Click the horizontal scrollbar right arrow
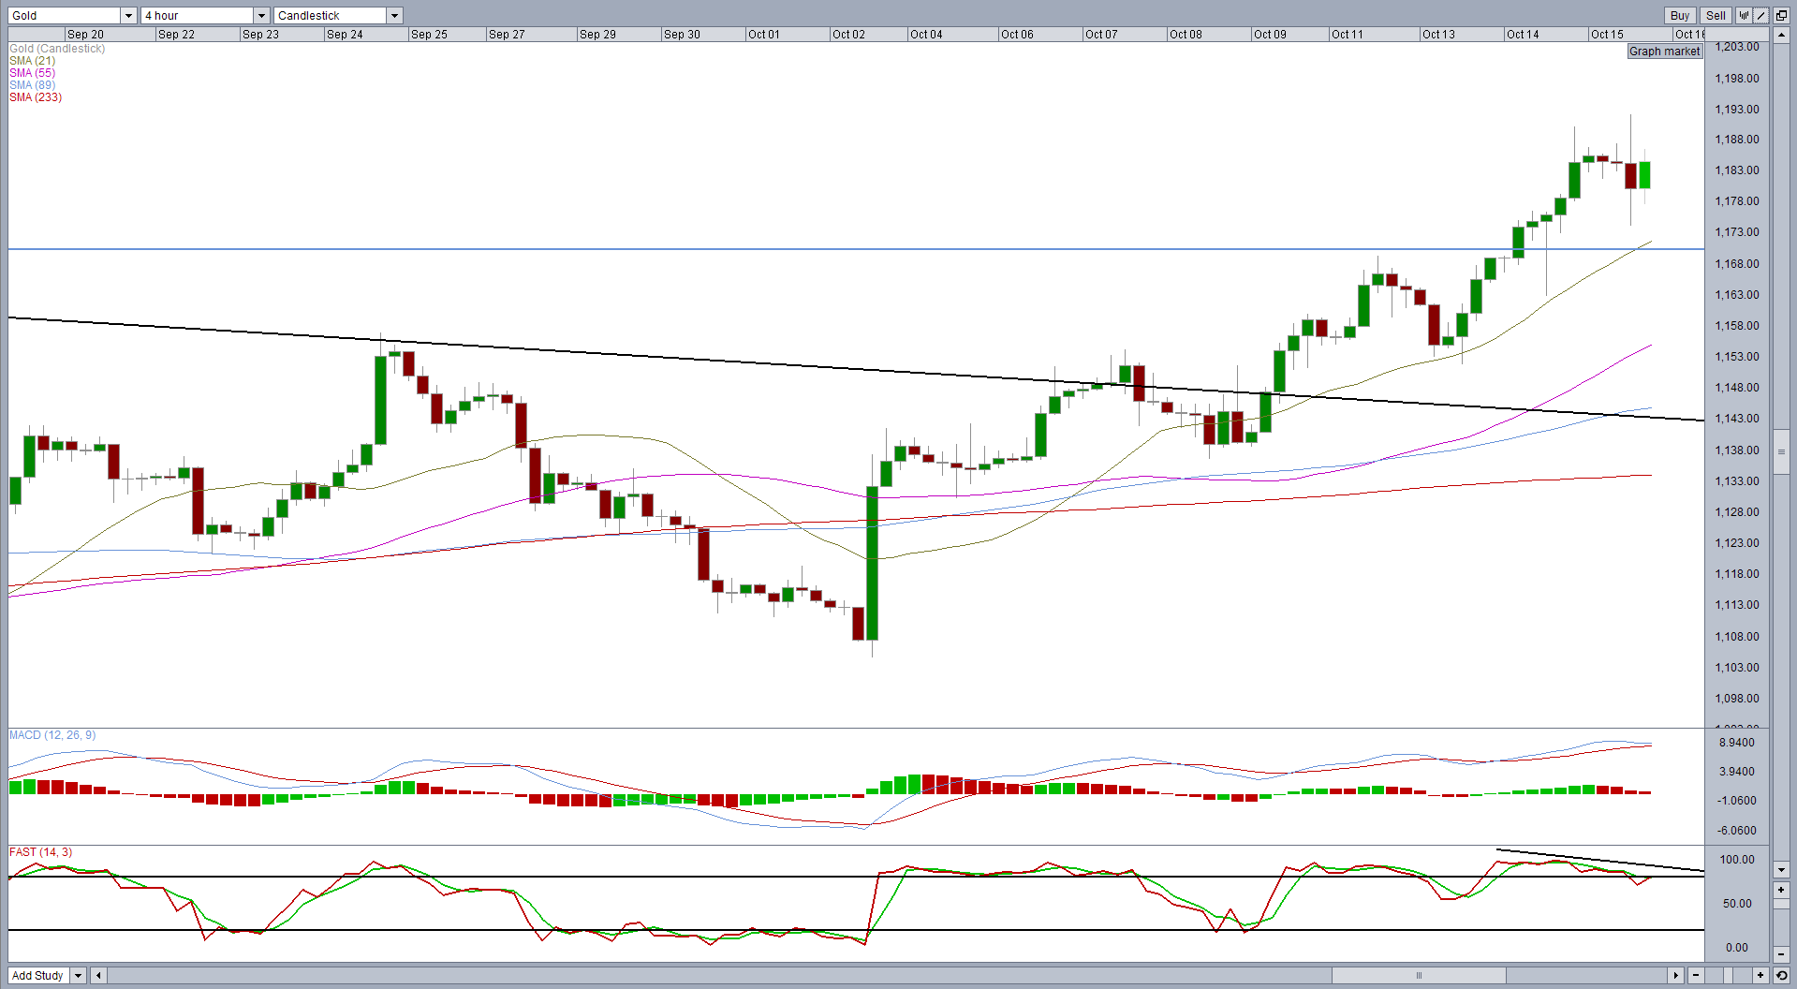1797x989 pixels. [x=1675, y=975]
